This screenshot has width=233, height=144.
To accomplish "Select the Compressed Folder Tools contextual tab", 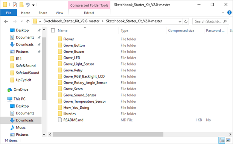I will click(89, 5).
